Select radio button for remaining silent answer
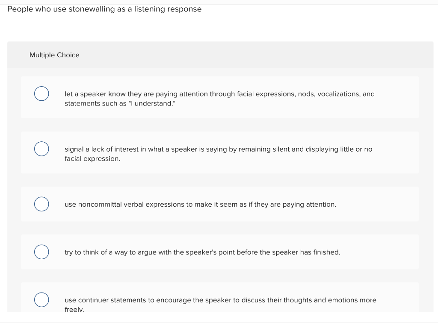 click(x=41, y=149)
